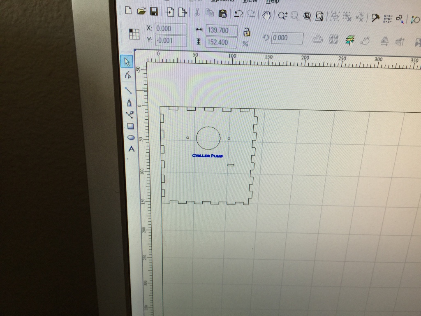
Task: Choose the Select arrow tool
Action: 127,61
